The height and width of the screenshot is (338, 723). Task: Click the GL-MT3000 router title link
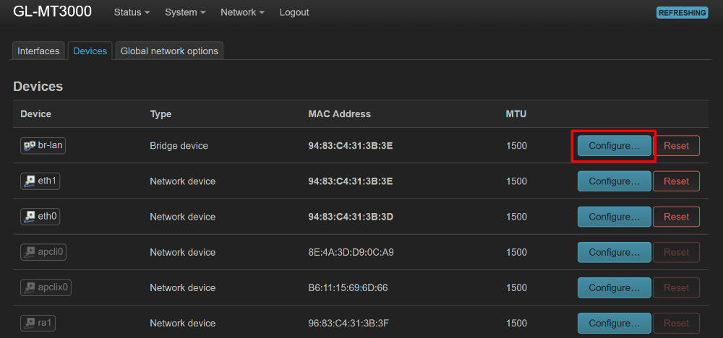click(x=52, y=12)
